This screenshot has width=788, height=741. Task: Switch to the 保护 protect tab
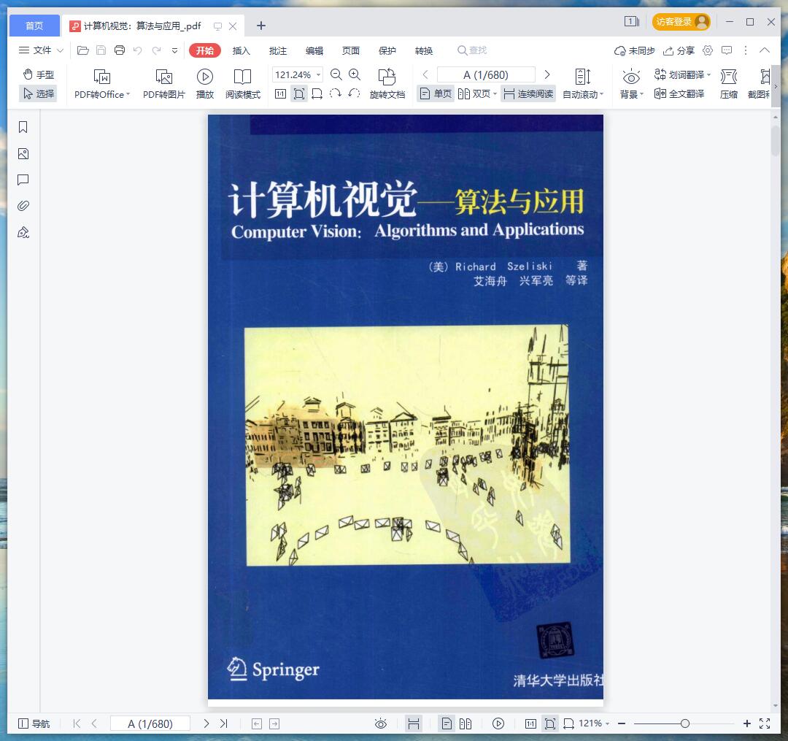[x=387, y=50]
